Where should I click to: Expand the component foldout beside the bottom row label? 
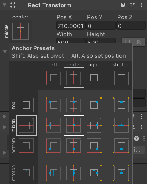[x=5, y=153]
